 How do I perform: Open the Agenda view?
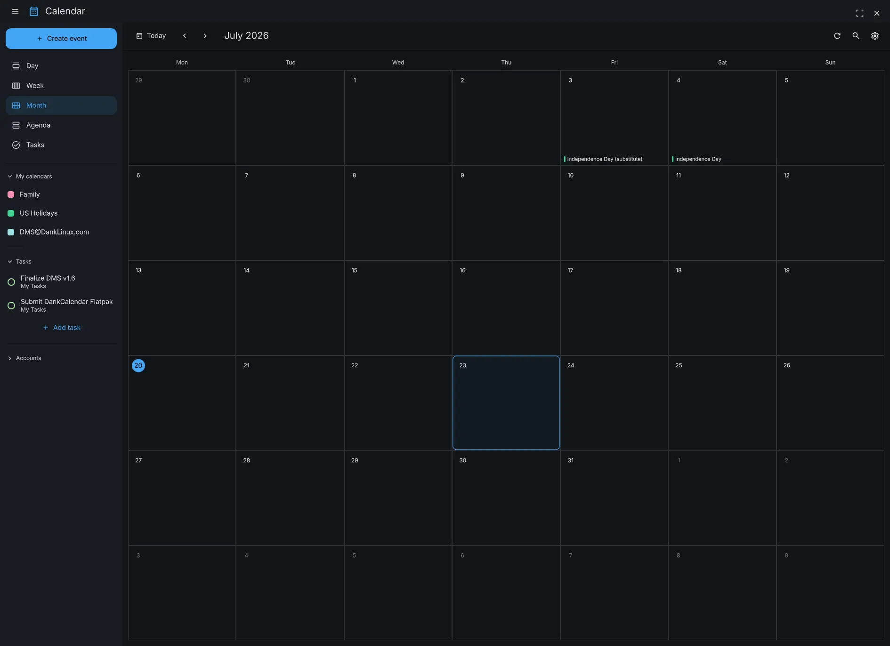(61, 125)
